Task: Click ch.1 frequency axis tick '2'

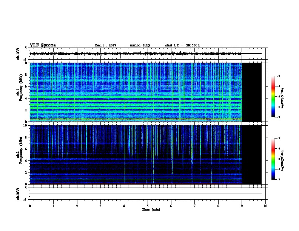Action: click(26, 110)
